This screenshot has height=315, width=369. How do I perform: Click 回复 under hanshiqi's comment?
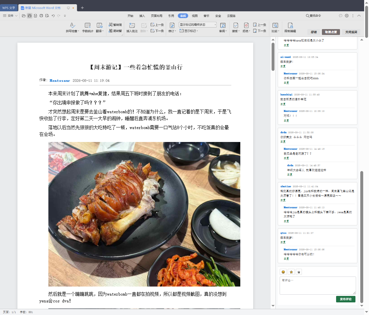pyautogui.click(x=283, y=104)
